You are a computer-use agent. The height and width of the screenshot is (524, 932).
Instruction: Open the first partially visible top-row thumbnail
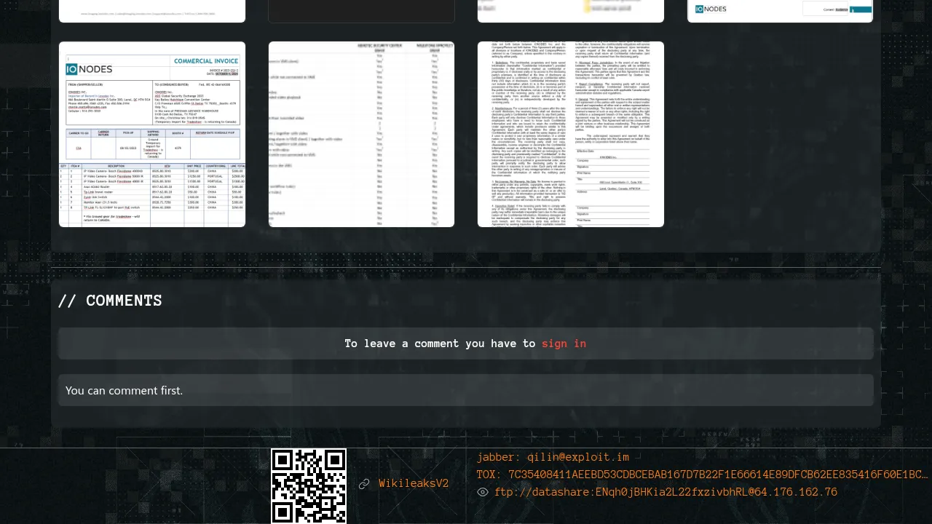pyautogui.click(x=152, y=10)
